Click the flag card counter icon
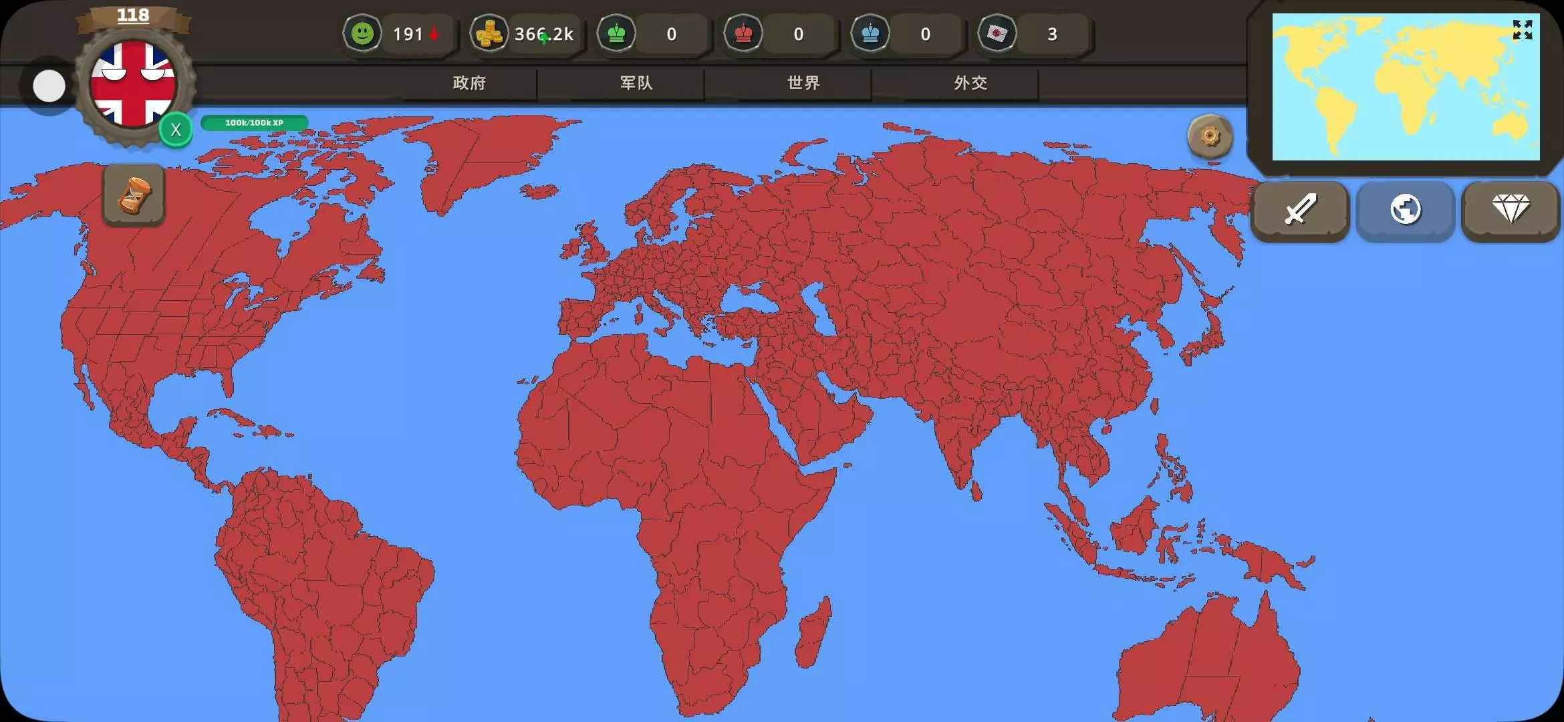The height and width of the screenshot is (722, 1564). pyautogui.click(x=997, y=33)
